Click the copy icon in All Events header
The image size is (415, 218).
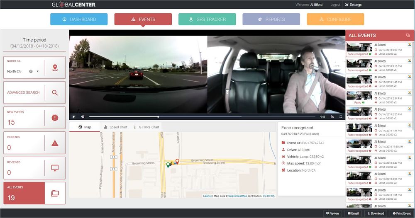tap(408, 36)
